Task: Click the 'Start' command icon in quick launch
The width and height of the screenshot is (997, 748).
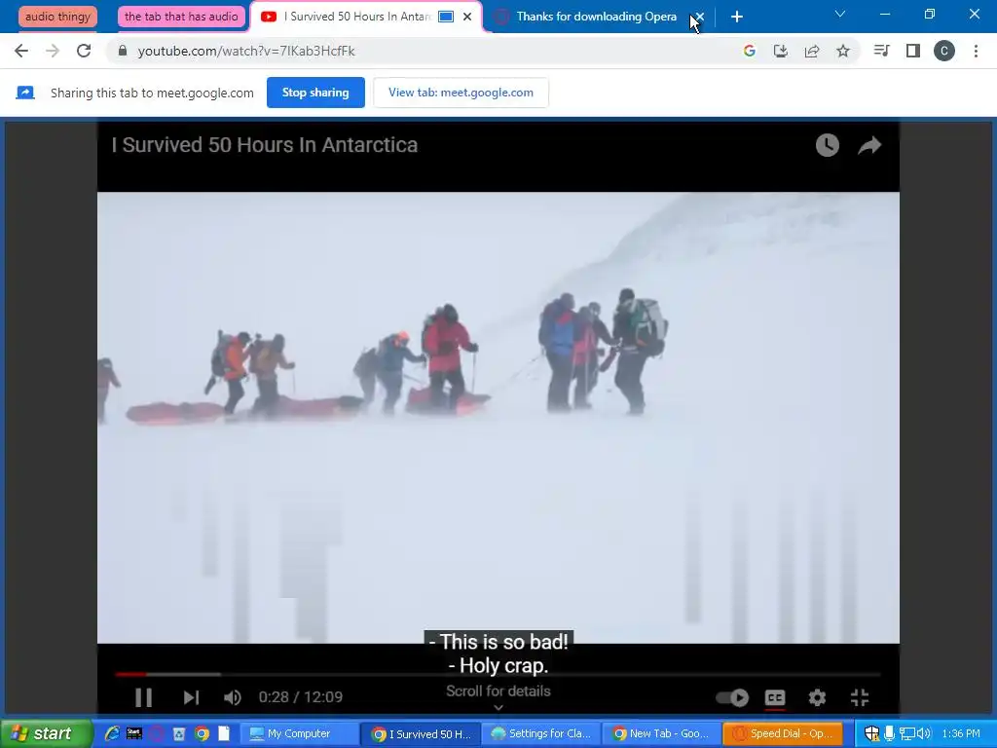Action: pos(134,734)
